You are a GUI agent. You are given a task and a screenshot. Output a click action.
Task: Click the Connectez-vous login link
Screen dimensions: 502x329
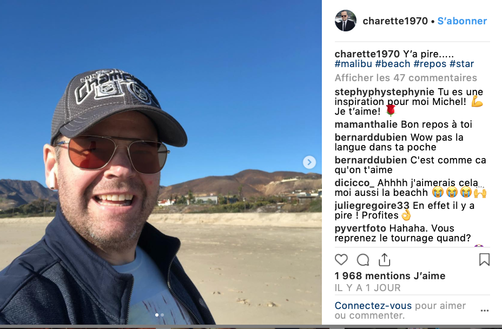click(373, 306)
